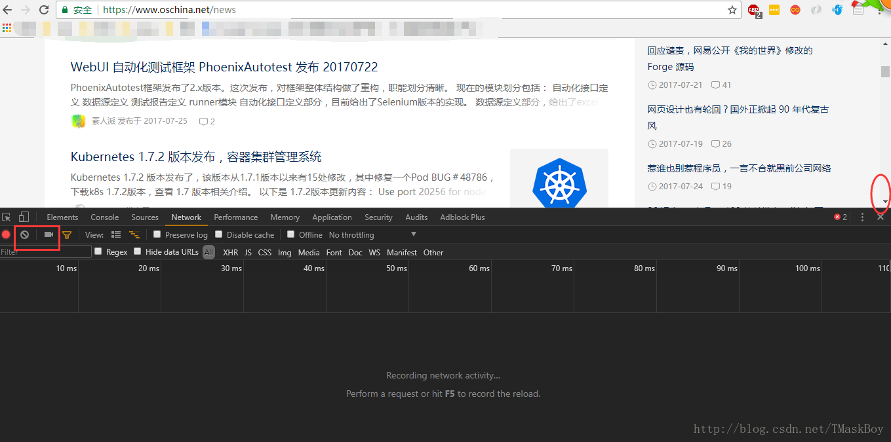Reload the page with the refresh icon
891x442 pixels.
point(44,10)
